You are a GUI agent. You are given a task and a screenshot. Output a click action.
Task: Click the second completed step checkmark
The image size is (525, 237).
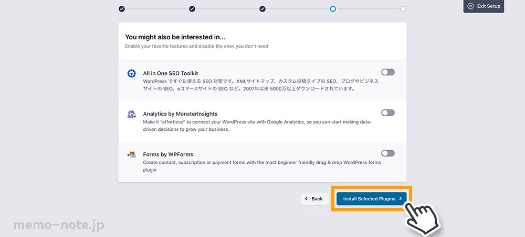(x=192, y=9)
